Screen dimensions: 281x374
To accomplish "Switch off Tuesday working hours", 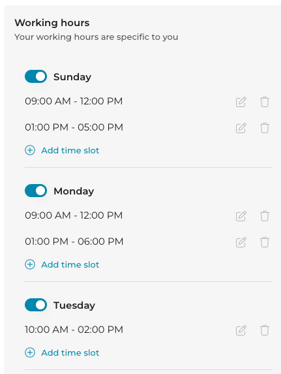I will [36, 305].
